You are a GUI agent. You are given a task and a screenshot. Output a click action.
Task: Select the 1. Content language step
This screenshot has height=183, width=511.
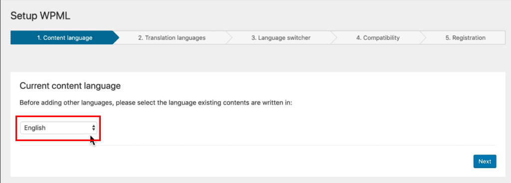[64, 38]
